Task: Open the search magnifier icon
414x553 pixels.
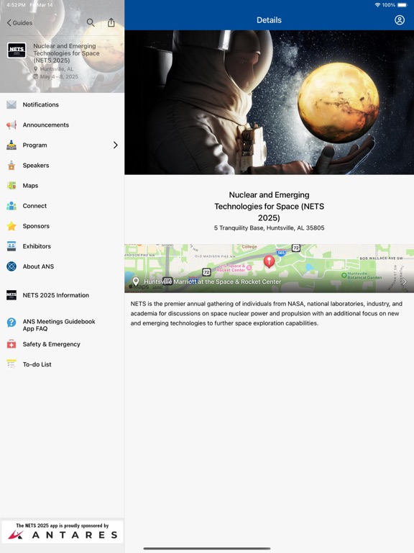Action: (x=91, y=22)
